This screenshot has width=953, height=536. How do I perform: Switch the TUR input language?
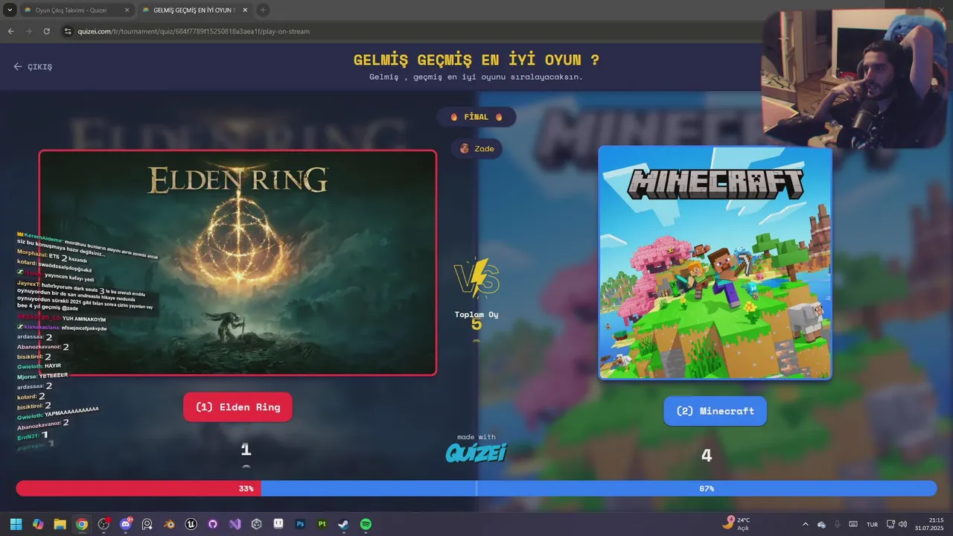point(872,524)
